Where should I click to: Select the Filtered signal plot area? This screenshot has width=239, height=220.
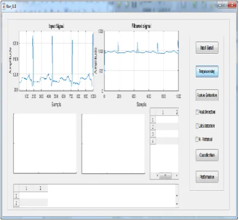141,61
